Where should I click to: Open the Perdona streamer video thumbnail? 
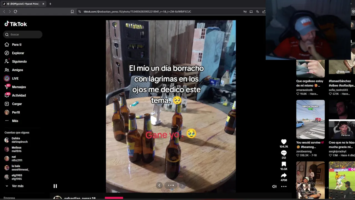(x=342, y=119)
